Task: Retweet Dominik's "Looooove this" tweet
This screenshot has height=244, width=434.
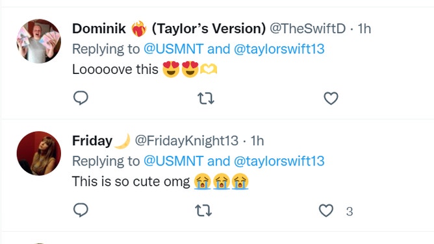Action: [206, 98]
